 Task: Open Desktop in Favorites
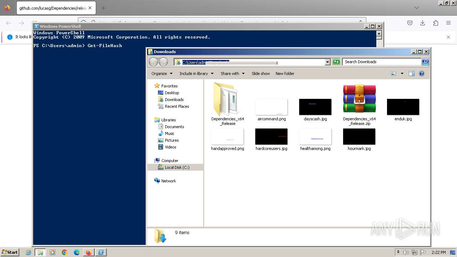click(172, 93)
